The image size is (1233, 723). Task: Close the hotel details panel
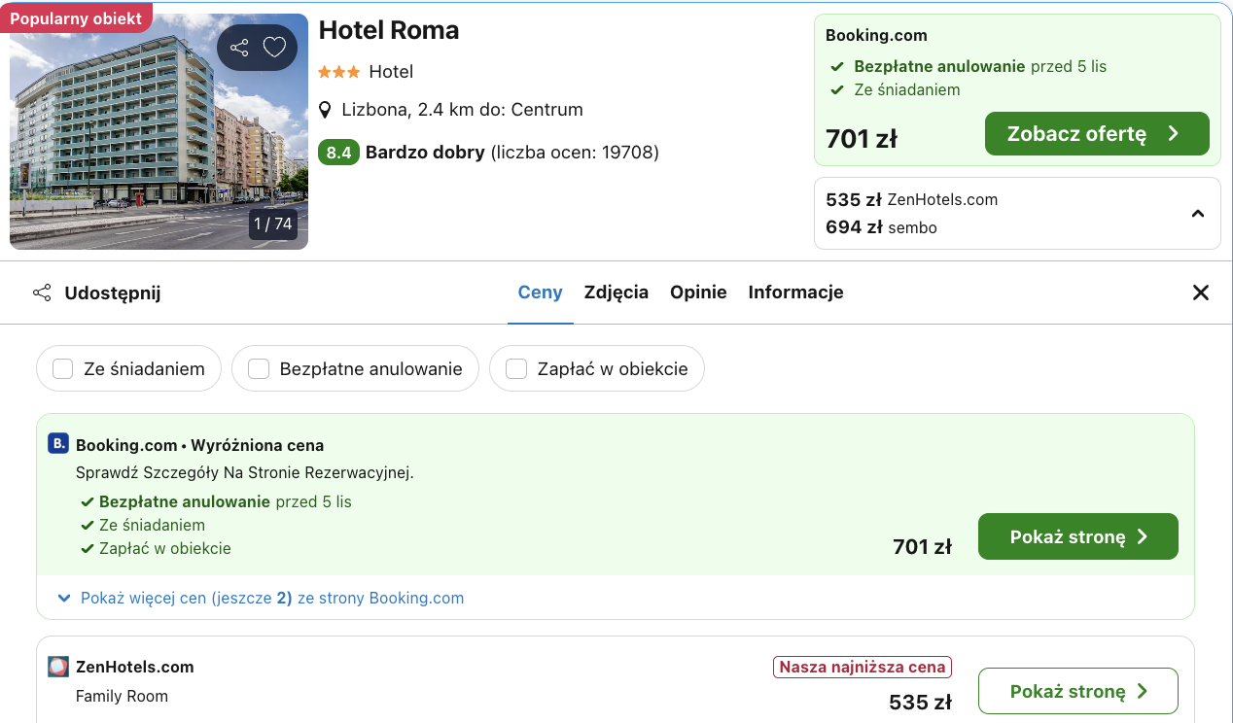[x=1201, y=292]
